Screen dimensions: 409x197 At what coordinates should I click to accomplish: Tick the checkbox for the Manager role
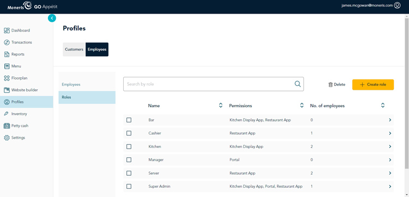tap(129, 160)
